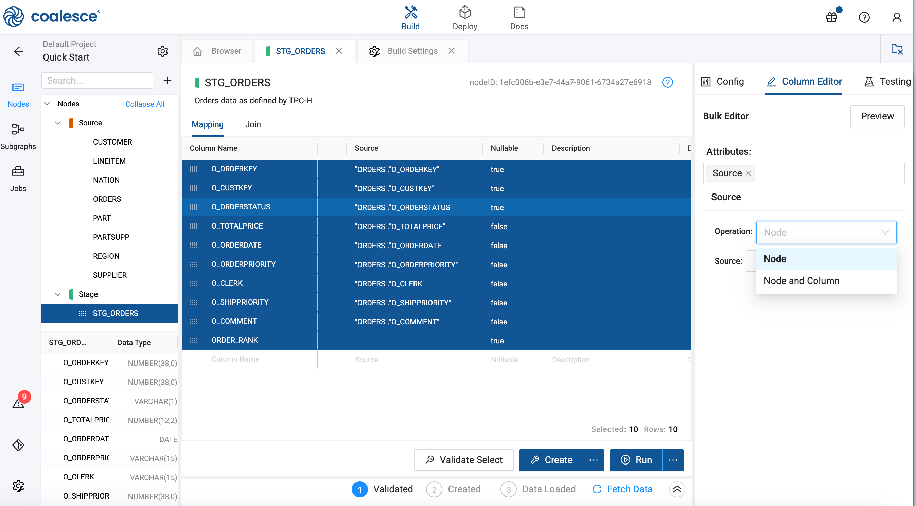Viewport: 916px width, 506px height.
Task: Select the CUSTOMER source node
Action: coord(112,142)
